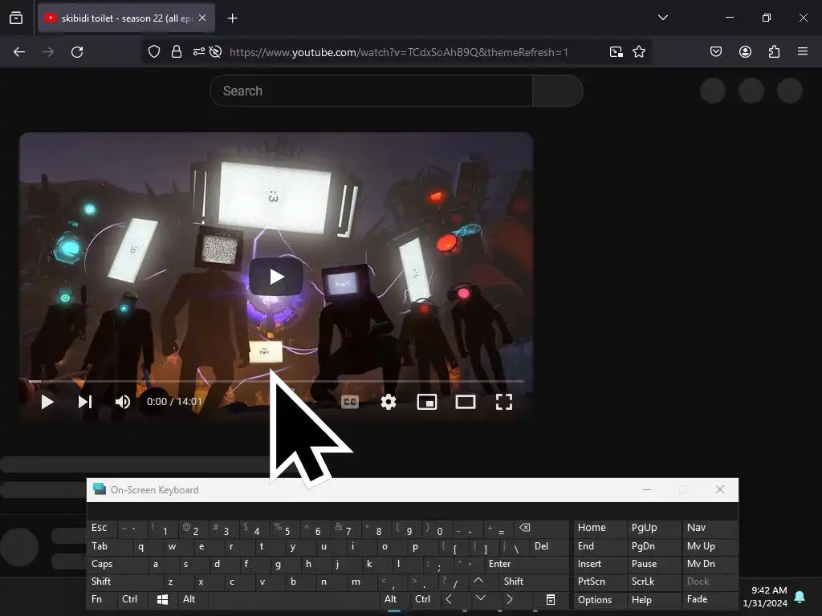Open site permissions icon in address bar
Screen dimensions: 822x616
click(199, 51)
